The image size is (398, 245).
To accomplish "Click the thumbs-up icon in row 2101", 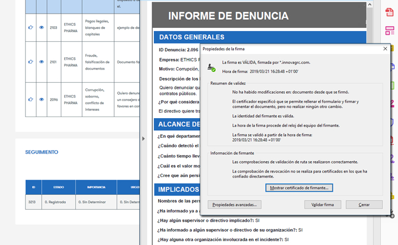I will (x=30, y=62).
